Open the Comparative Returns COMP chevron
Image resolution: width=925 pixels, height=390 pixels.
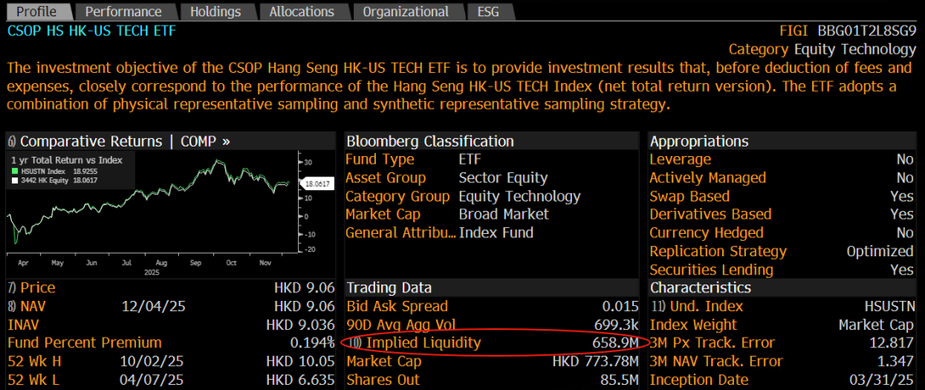click(225, 141)
